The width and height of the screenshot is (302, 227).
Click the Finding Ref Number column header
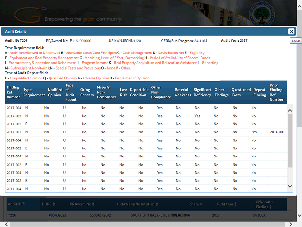[14, 92]
